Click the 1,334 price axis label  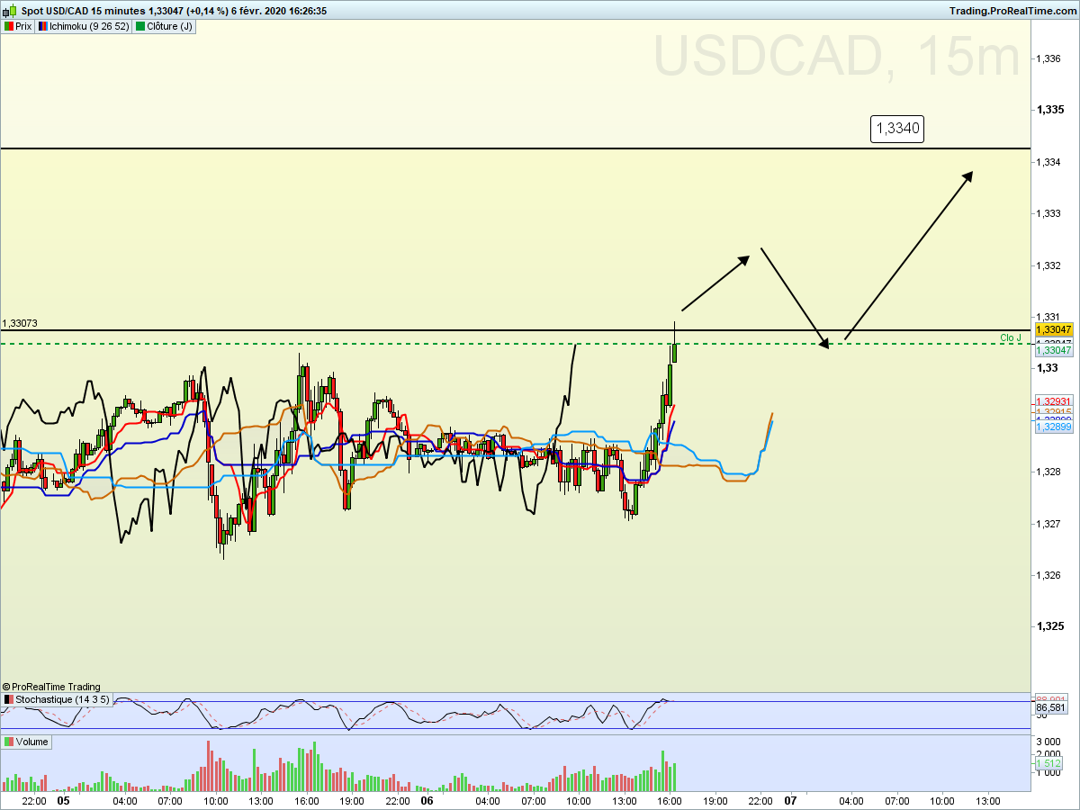click(x=1048, y=162)
